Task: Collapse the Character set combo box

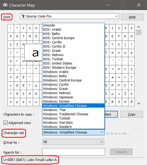Action: pyautogui.click(x=73, y=132)
